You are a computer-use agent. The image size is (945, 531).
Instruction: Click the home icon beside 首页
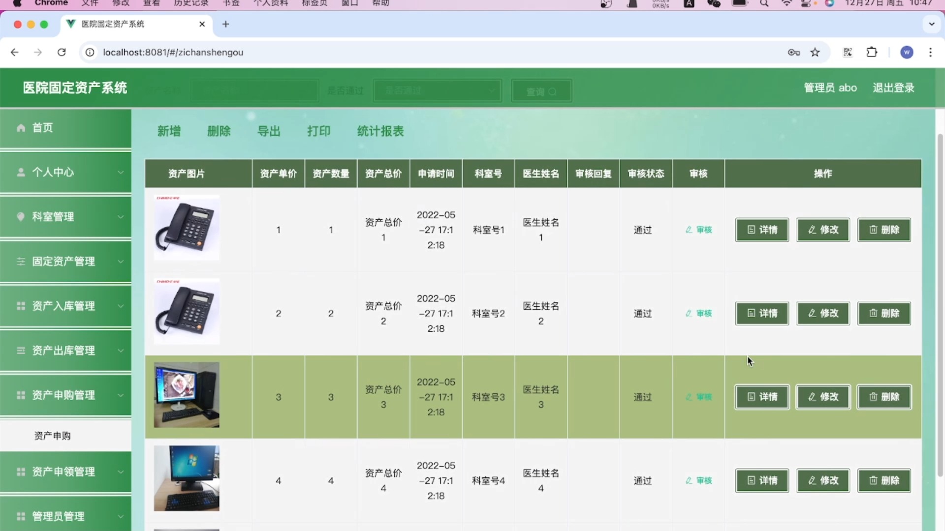coord(21,127)
